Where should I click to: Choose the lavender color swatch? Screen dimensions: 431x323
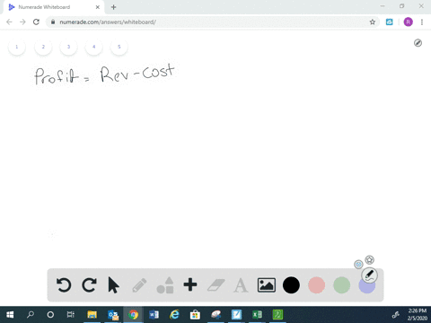pos(366,286)
